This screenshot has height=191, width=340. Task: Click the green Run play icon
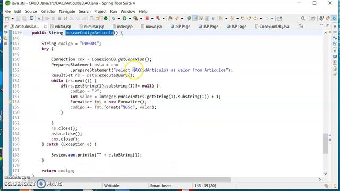click(124, 19)
